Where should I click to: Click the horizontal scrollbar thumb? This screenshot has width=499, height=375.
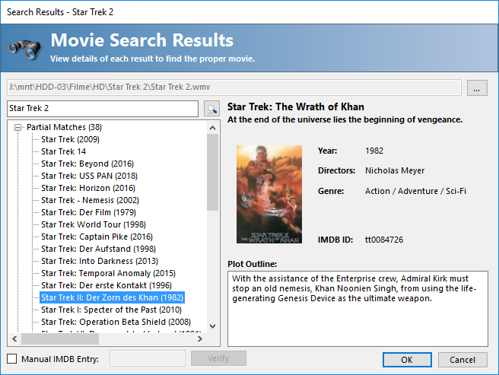[x=60, y=339]
